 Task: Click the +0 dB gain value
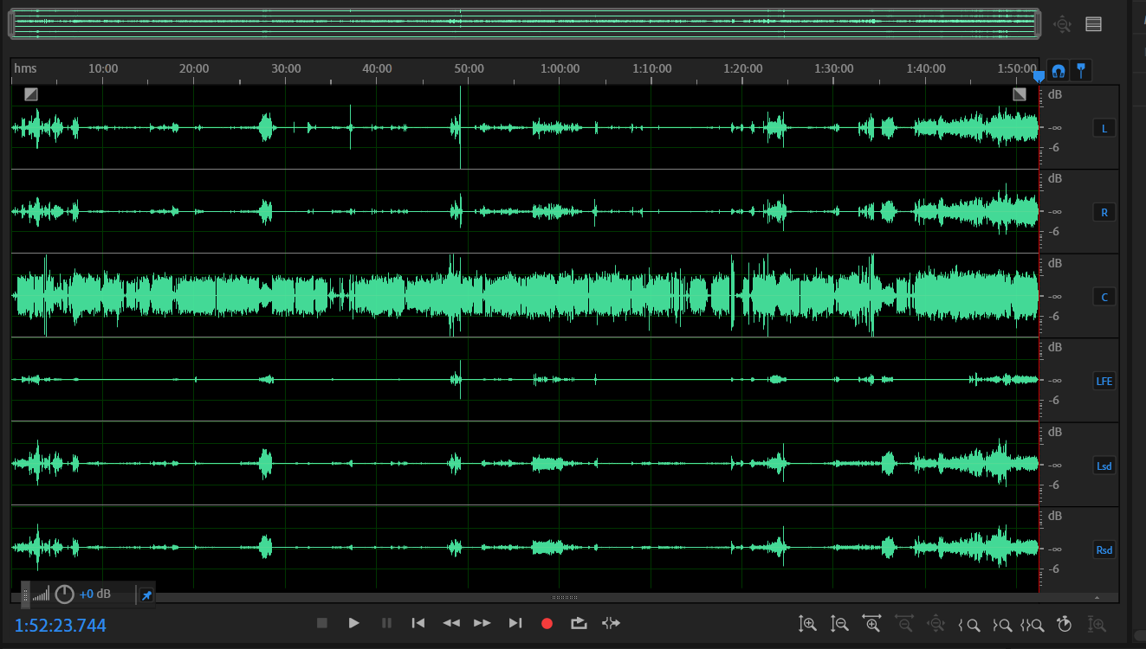click(x=95, y=594)
